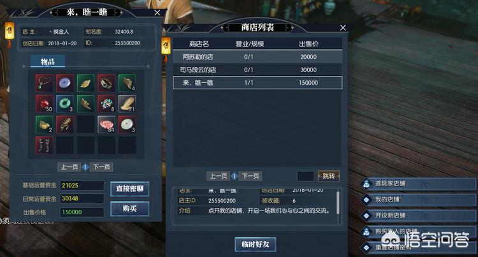Click the purple jade disc item
478x257 pixels.
pos(65,83)
